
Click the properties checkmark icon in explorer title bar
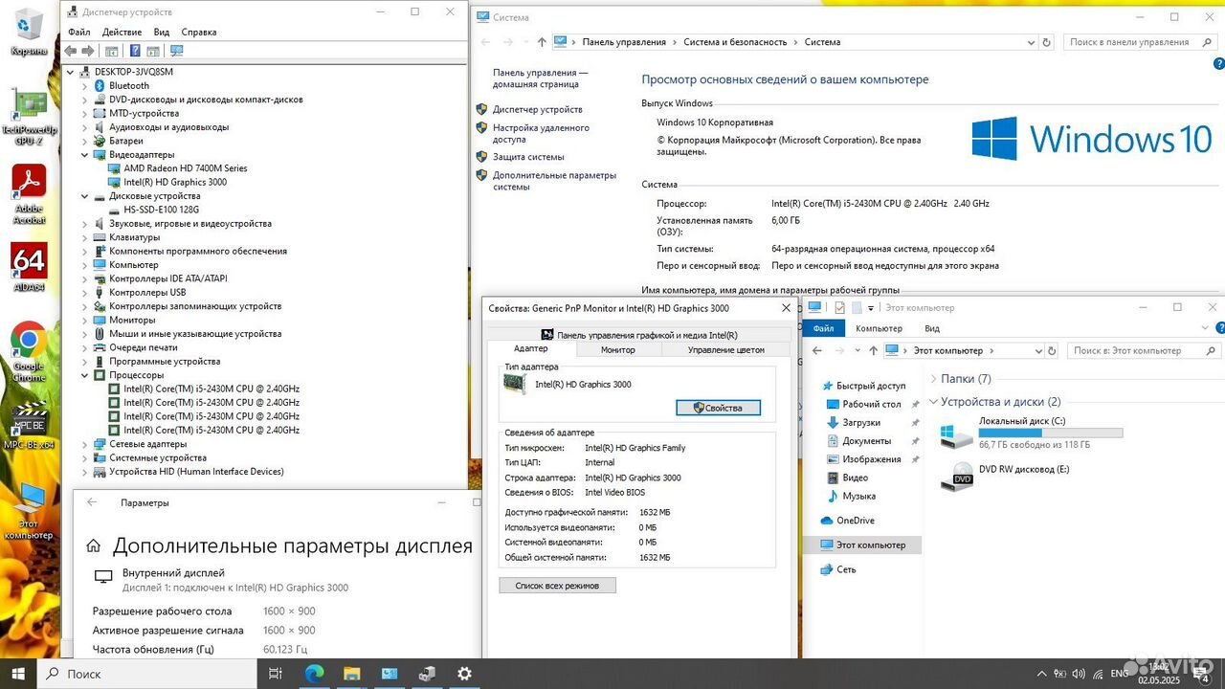coord(840,307)
